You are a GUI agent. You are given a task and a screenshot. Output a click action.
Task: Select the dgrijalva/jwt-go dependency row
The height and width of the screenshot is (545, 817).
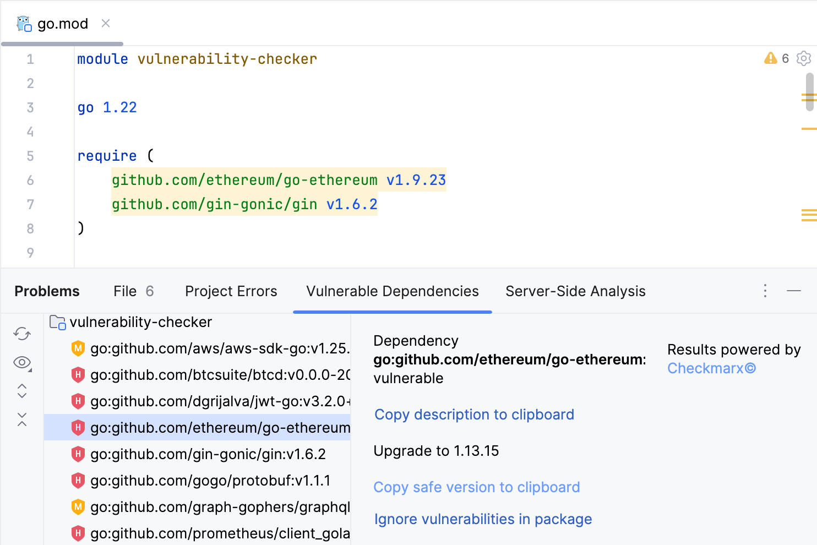click(197, 401)
